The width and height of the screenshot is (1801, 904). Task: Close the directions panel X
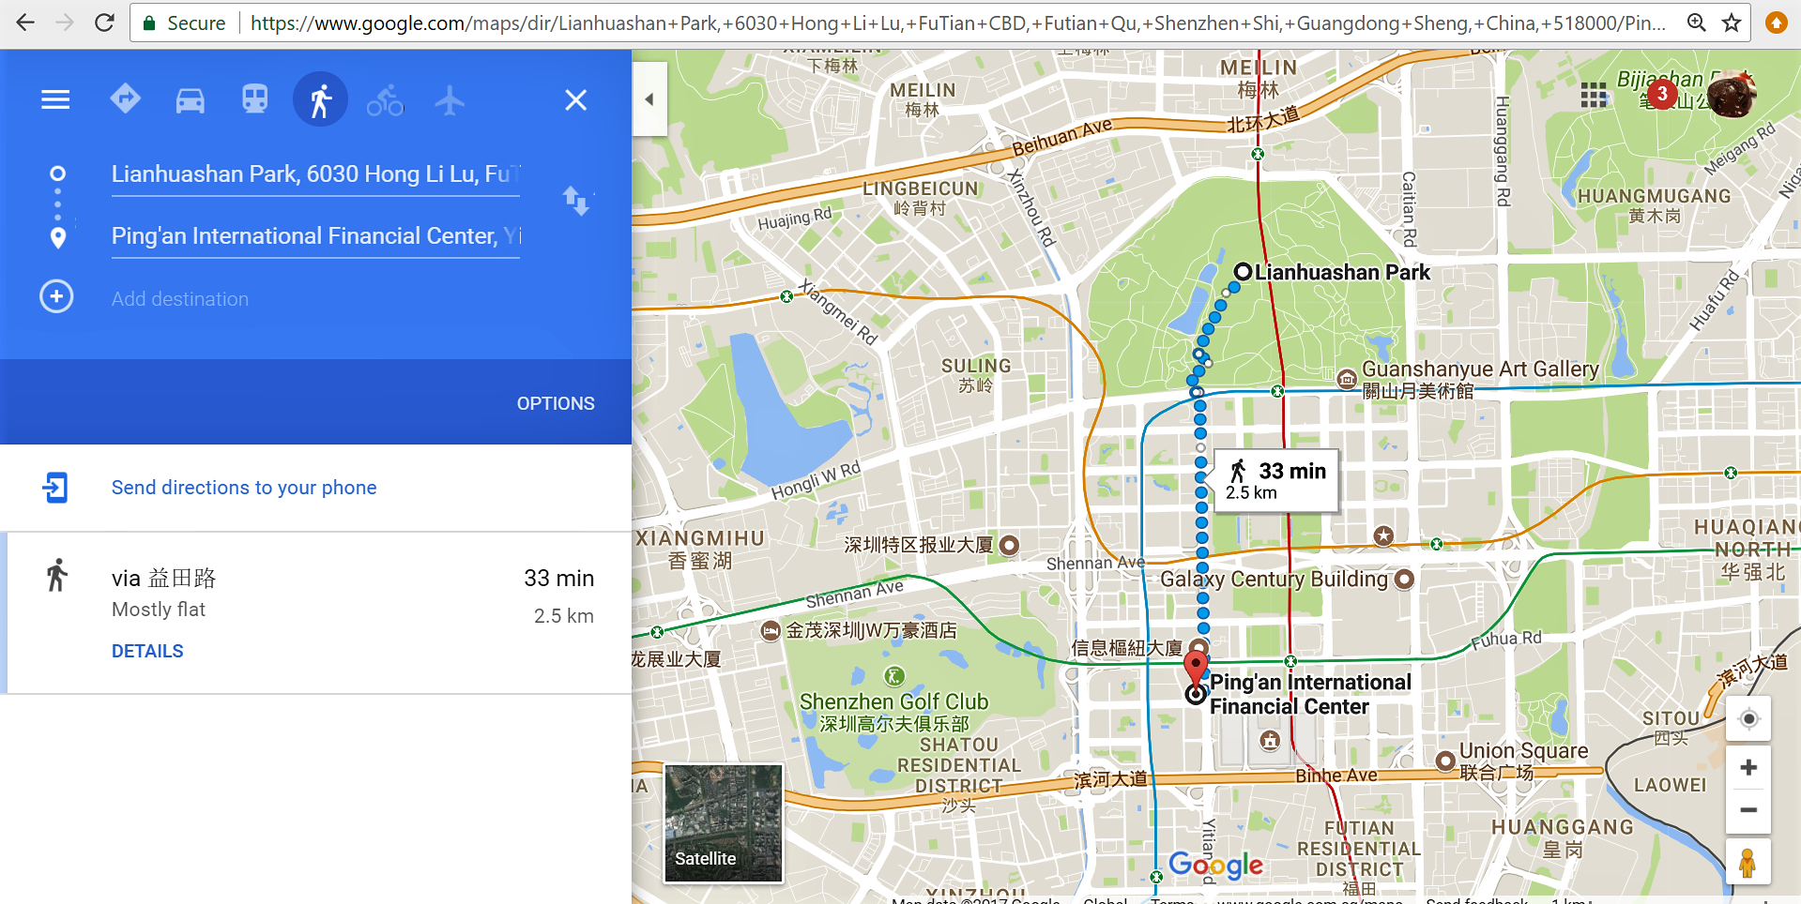coord(575,99)
